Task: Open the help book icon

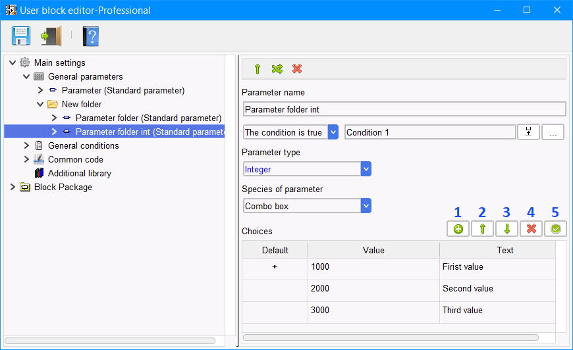Action: (x=91, y=36)
